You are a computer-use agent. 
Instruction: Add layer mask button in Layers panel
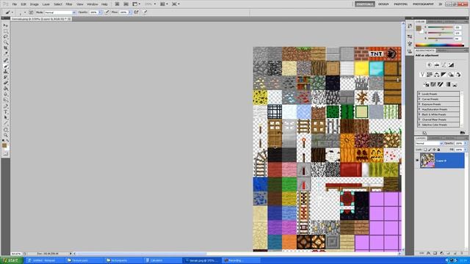[x=435, y=253]
